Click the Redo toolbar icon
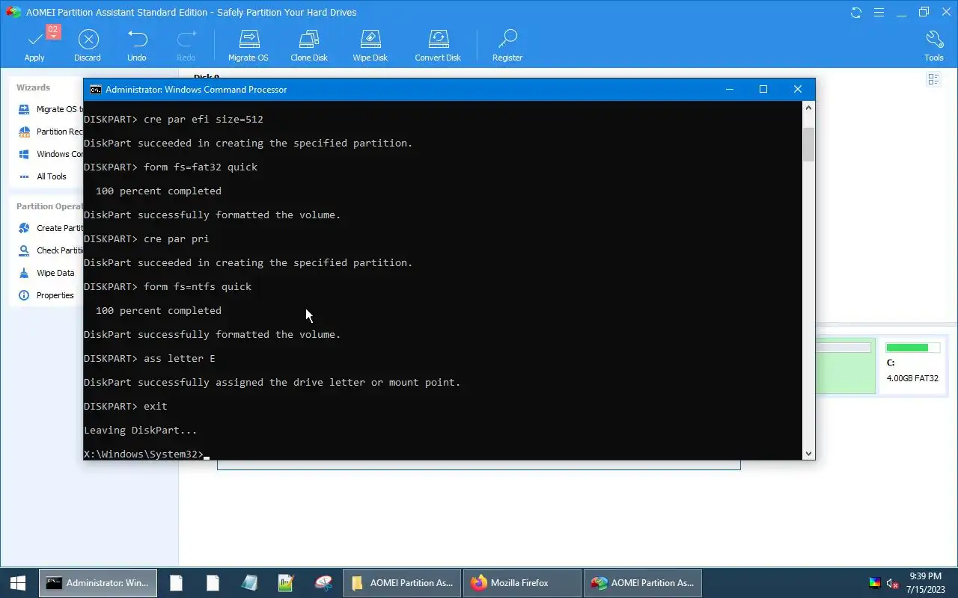Screen dimensions: 958x598 (x=186, y=46)
